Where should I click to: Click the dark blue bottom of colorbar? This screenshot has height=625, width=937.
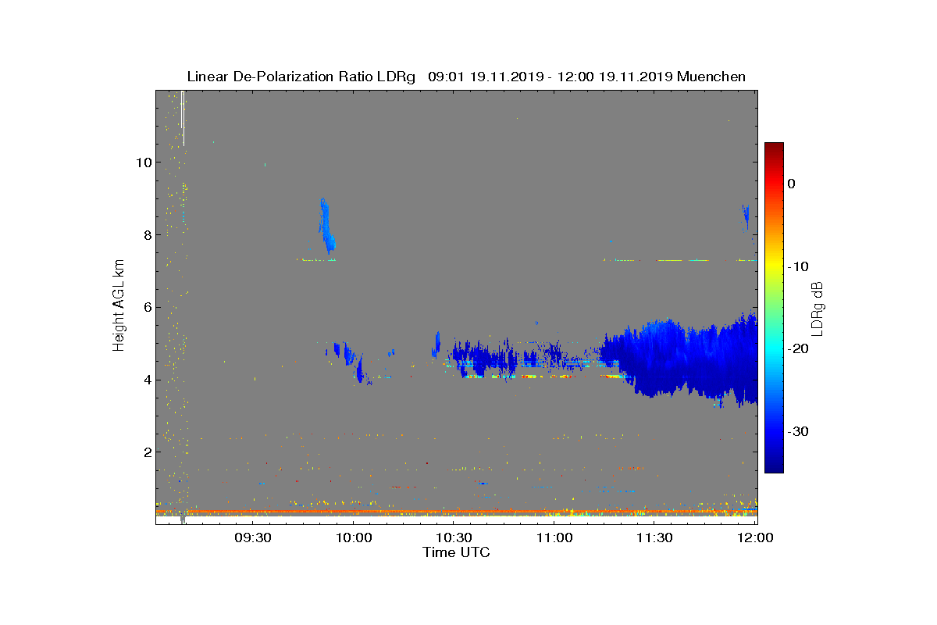pos(774,466)
